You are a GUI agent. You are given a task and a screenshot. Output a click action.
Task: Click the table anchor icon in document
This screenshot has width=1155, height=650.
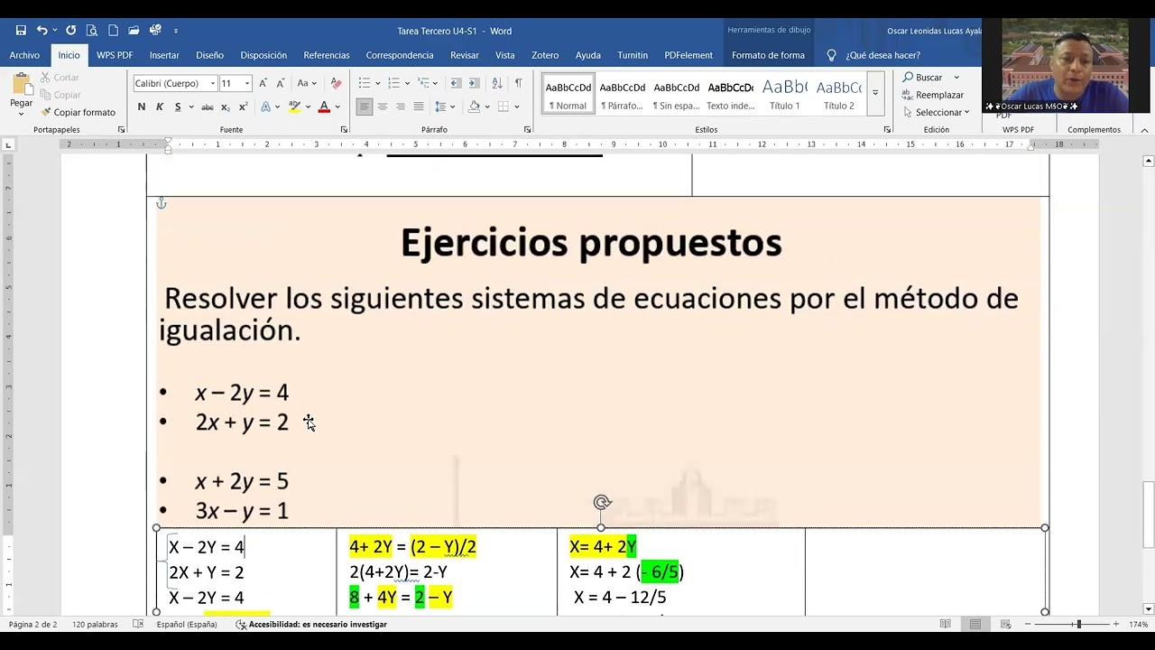pyautogui.click(x=162, y=204)
